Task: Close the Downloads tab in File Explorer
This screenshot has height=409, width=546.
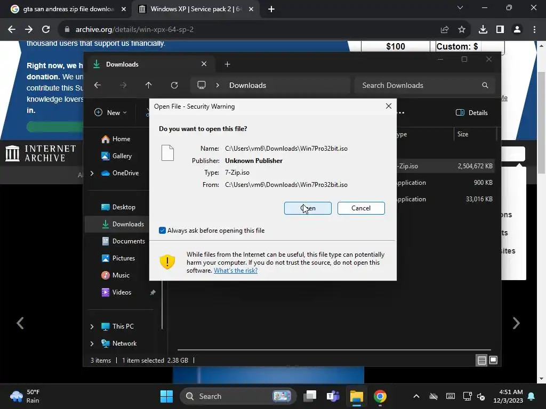Action: point(204,64)
